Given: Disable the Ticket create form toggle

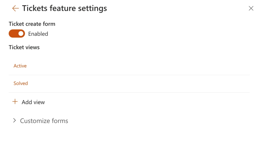Looking at the screenshot, I should click(17, 34).
